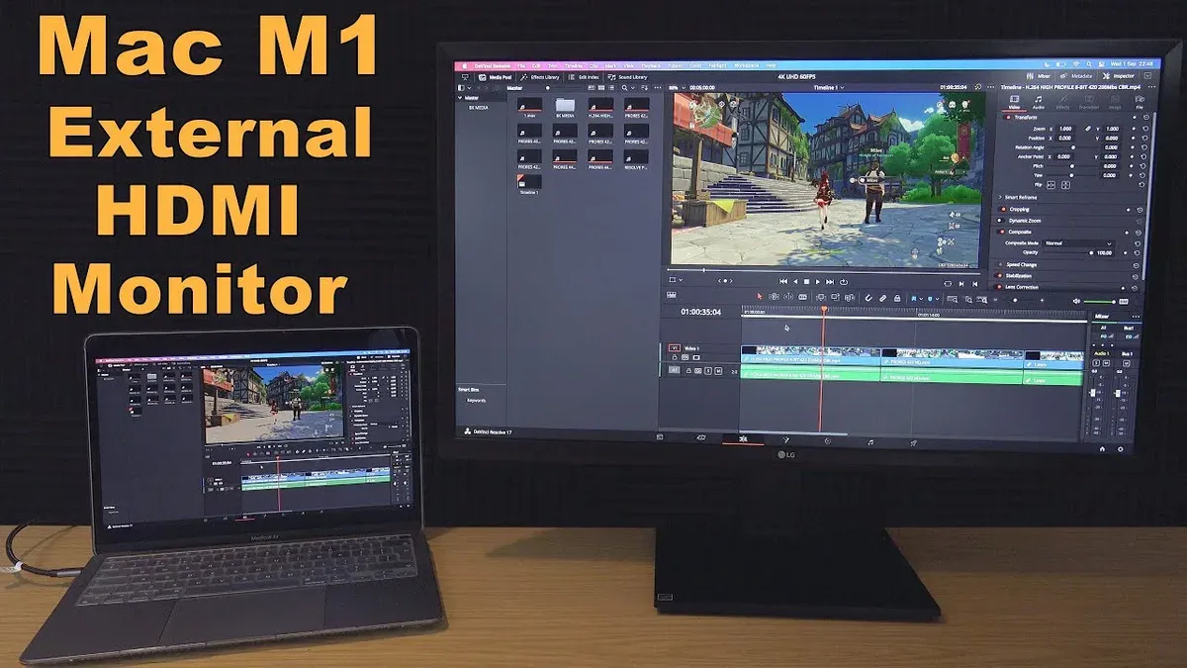Click the link icon between Zoom X and Y

point(1088,129)
